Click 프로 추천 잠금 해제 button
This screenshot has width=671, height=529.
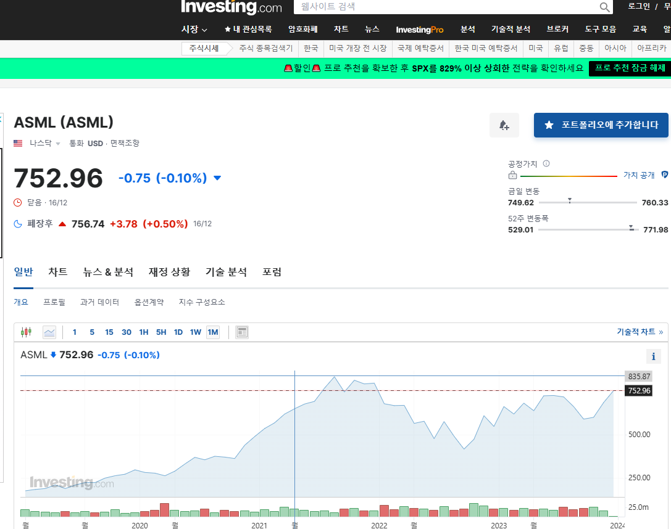[630, 68]
